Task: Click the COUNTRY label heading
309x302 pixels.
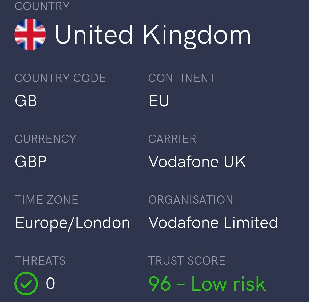Action: pyautogui.click(x=42, y=6)
